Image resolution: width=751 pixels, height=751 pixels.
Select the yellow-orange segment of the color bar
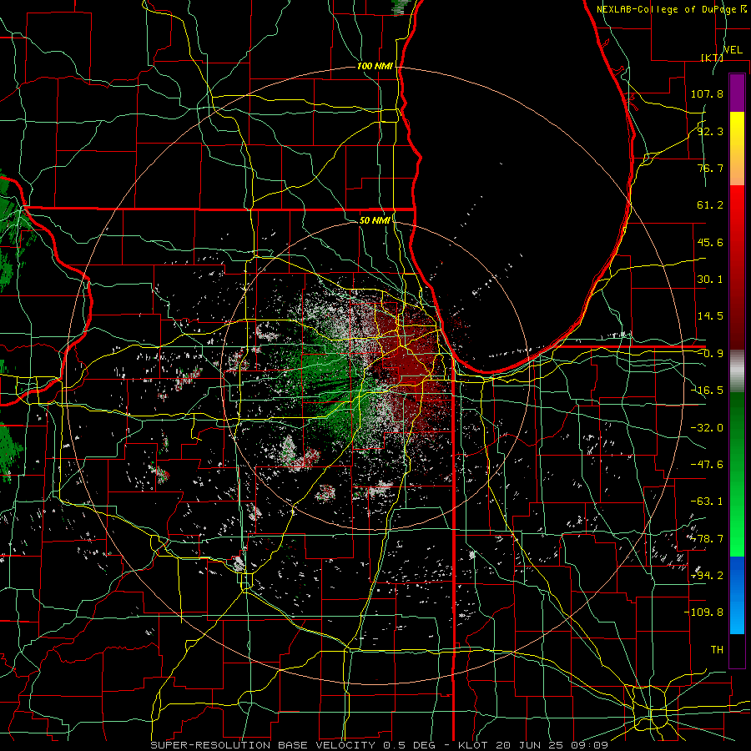pos(737,149)
